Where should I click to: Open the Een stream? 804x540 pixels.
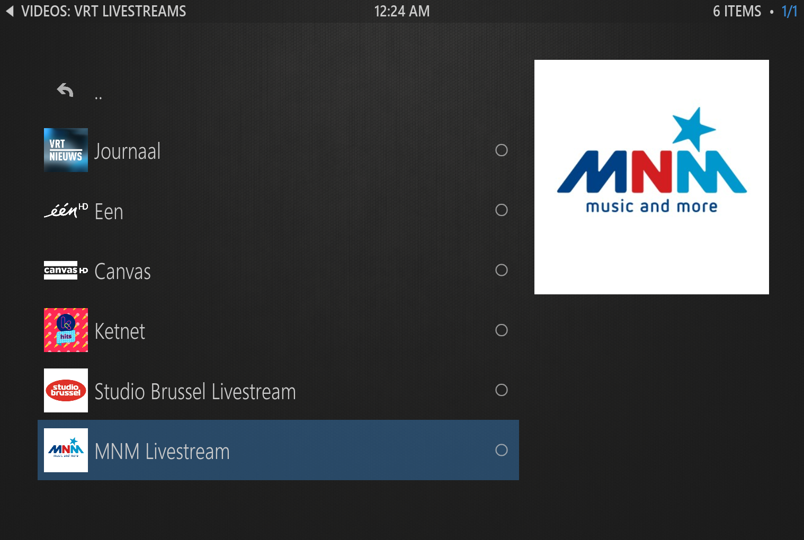(x=278, y=210)
